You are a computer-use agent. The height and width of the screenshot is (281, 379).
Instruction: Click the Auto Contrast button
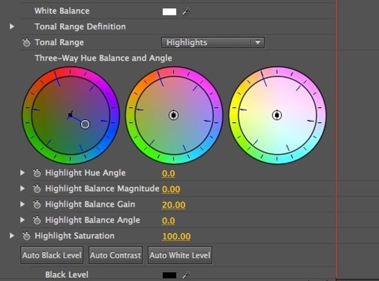115,255
